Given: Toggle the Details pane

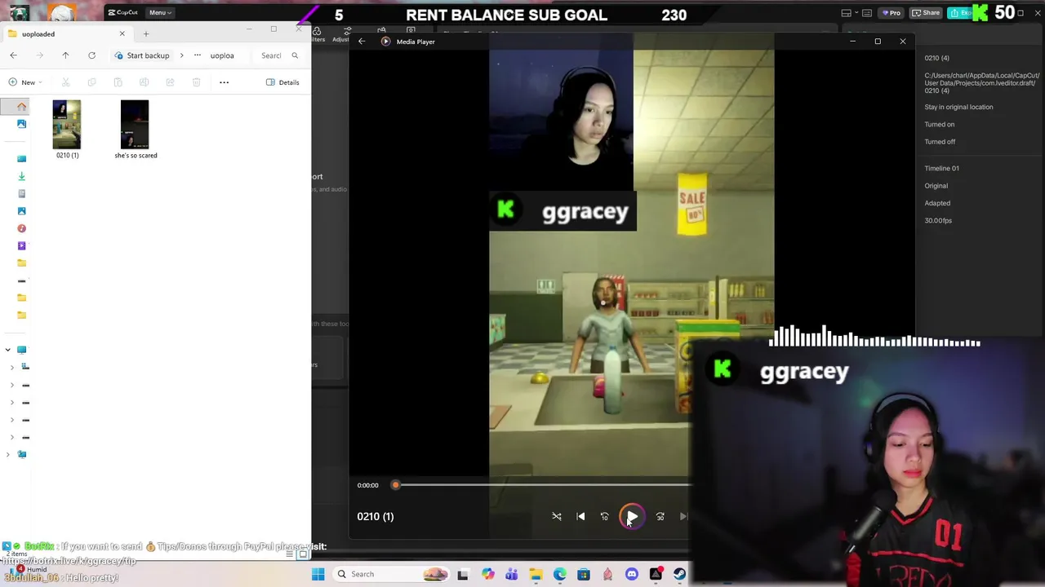Looking at the screenshot, I should [x=282, y=82].
